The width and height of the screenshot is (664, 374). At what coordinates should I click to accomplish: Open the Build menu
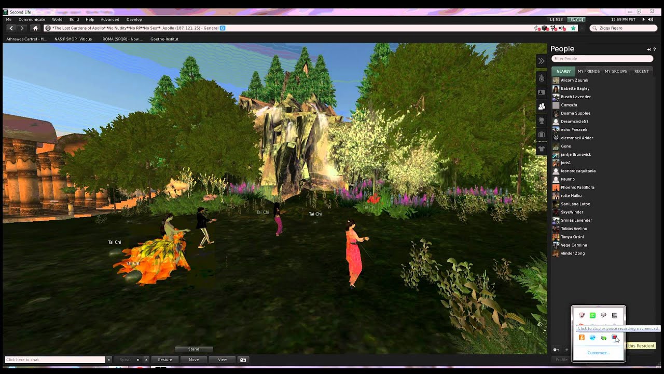pos(74,19)
